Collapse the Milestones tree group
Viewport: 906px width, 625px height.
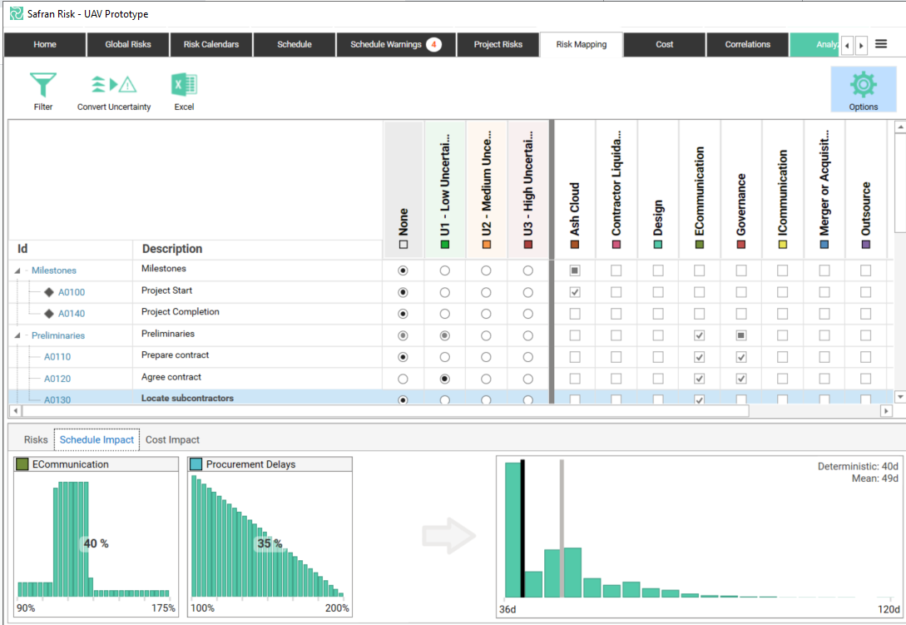pos(18,270)
